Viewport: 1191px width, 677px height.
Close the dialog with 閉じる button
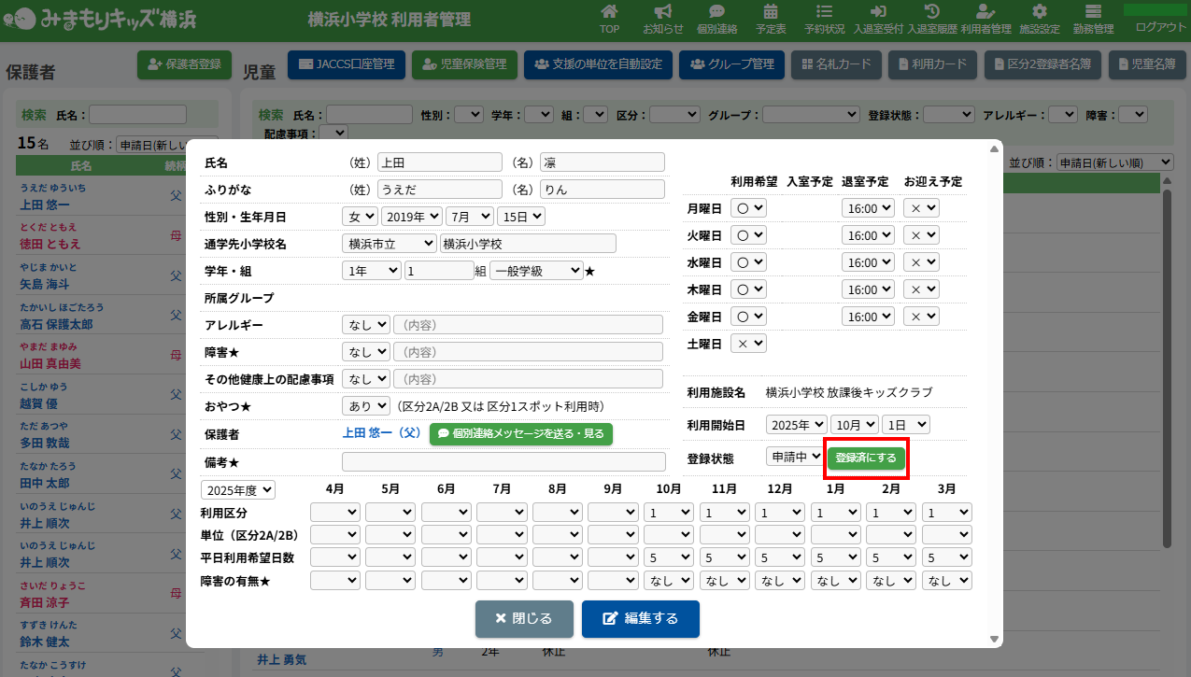pyautogui.click(x=523, y=619)
